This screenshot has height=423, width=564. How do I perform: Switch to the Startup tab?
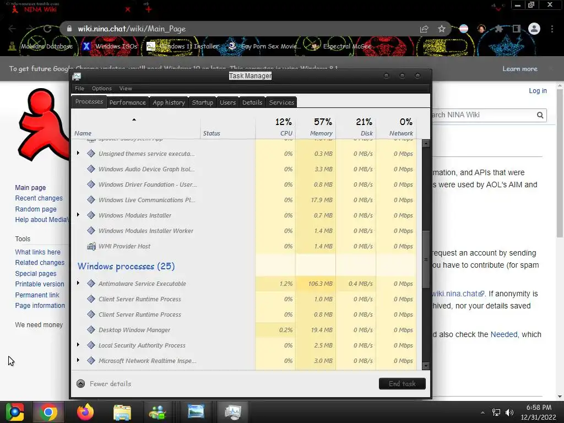(203, 102)
